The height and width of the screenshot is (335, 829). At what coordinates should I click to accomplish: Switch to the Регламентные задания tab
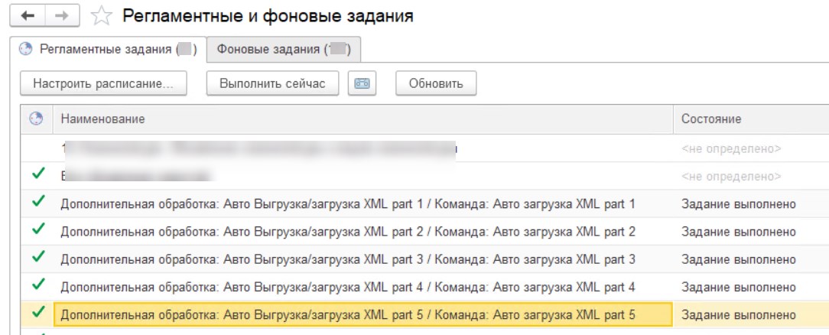click(107, 50)
